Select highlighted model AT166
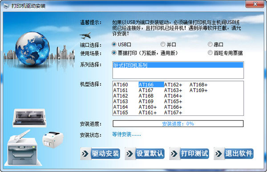The image size is (267, 172). click(151, 85)
